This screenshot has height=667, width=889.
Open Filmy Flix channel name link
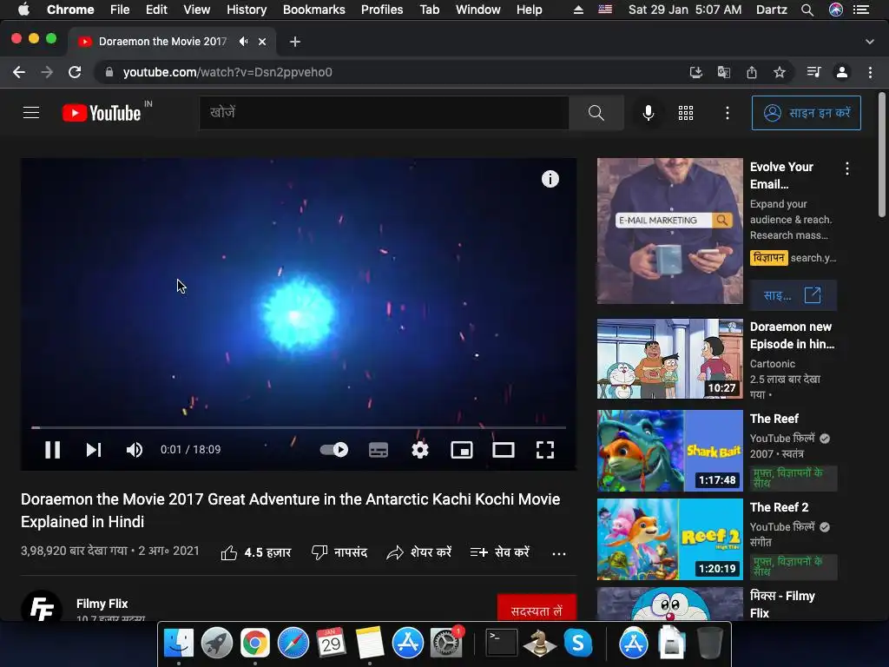[102, 604]
